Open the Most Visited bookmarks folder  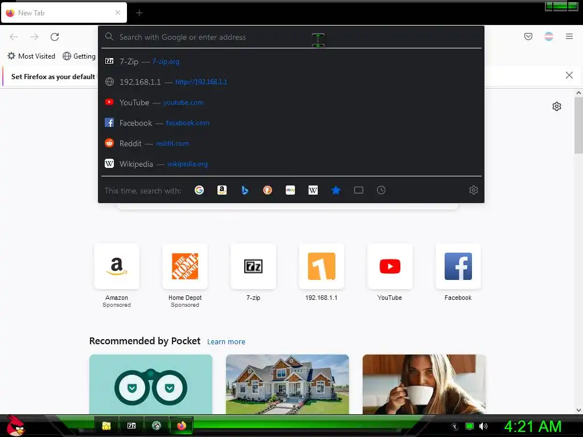[x=31, y=56]
